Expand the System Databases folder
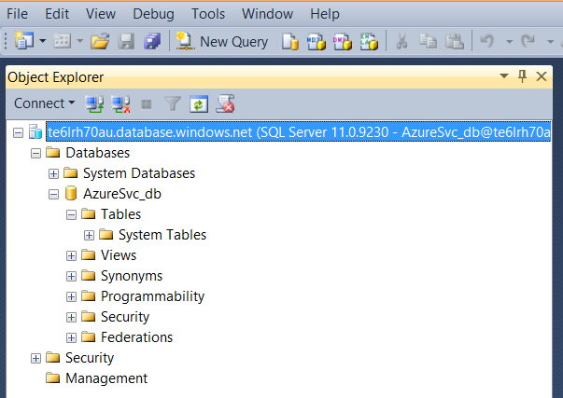Viewport: 563px width, 398px height. (53, 174)
